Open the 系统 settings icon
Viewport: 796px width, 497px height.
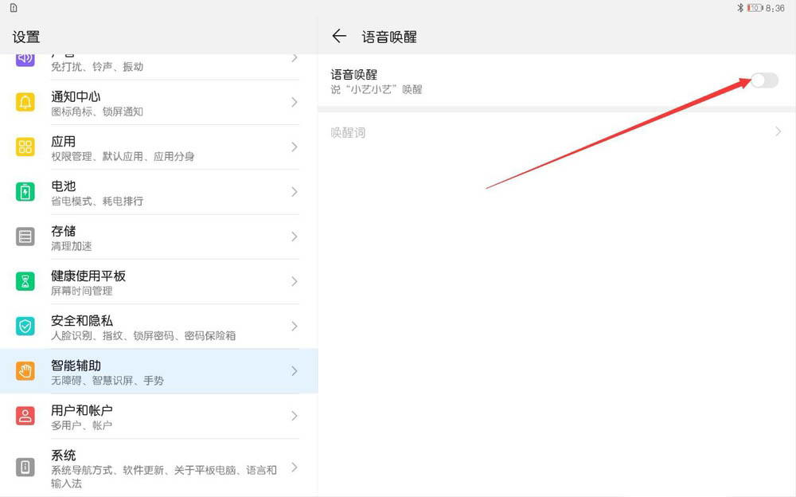point(24,468)
